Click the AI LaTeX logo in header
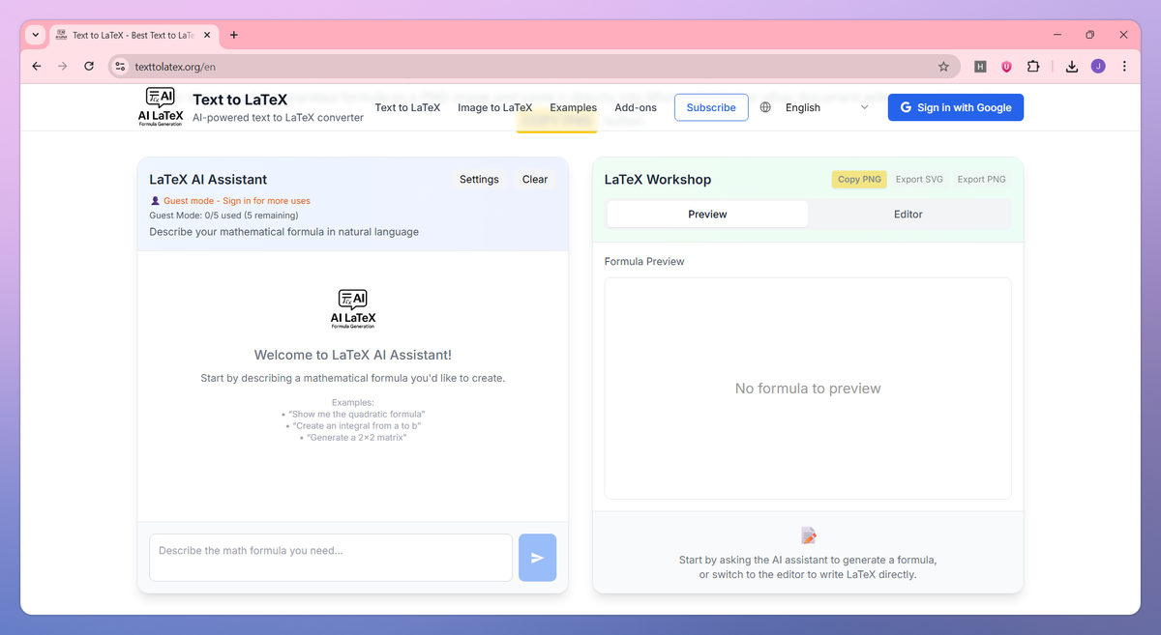This screenshot has height=635, width=1161. pyautogui.click(x=161, y=107)
